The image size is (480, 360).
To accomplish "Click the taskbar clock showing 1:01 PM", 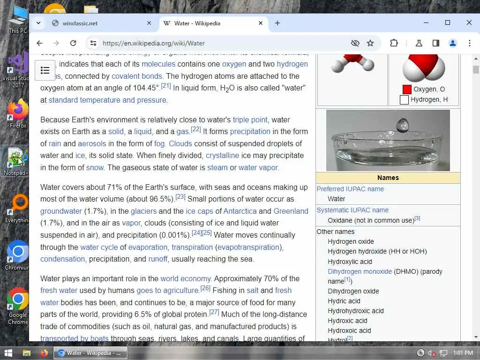I will pos(463,353).
